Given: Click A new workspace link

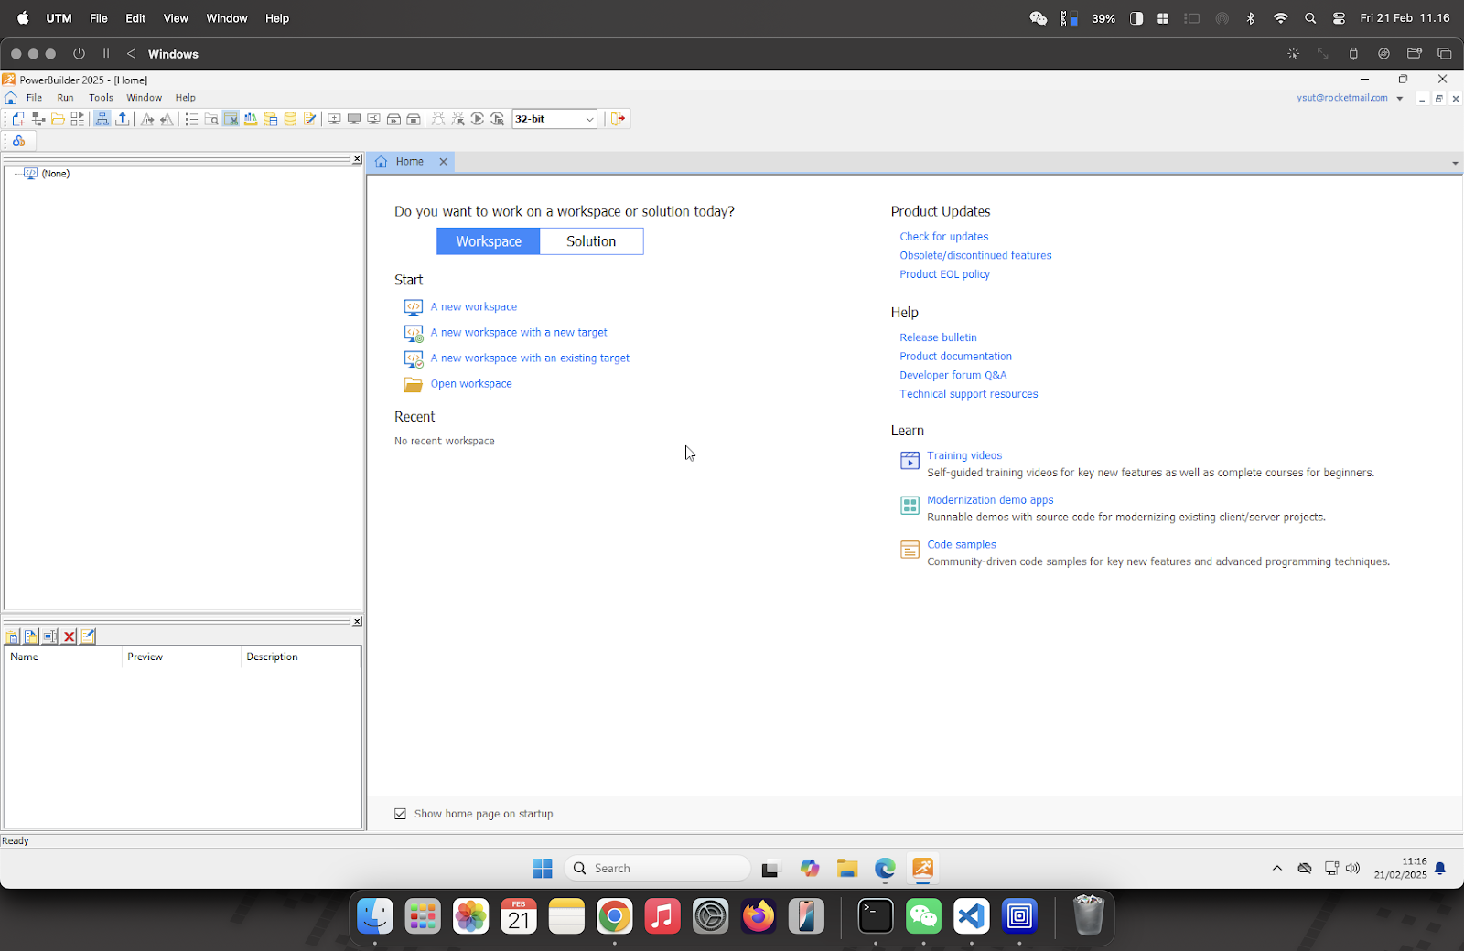Looking at the screenshot, I should coord(474,307).
